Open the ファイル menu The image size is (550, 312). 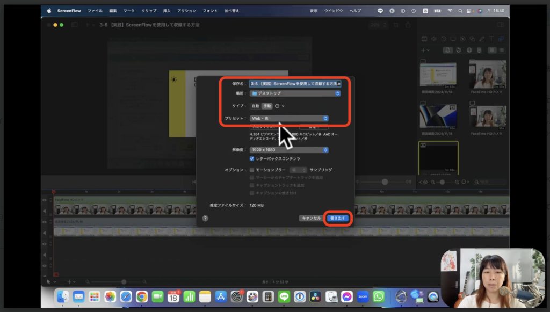(95, 11)
